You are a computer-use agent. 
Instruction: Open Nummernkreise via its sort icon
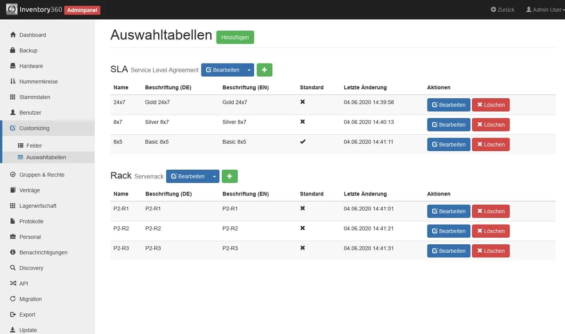coord(13,81)
